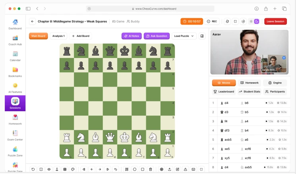
Task: Click the browser downloads icon
Action: (256, 9)
